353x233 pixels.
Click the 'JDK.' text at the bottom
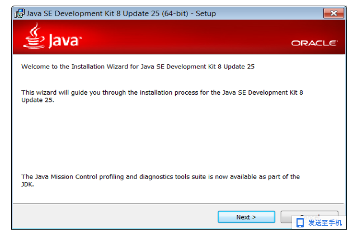point(27,184)
